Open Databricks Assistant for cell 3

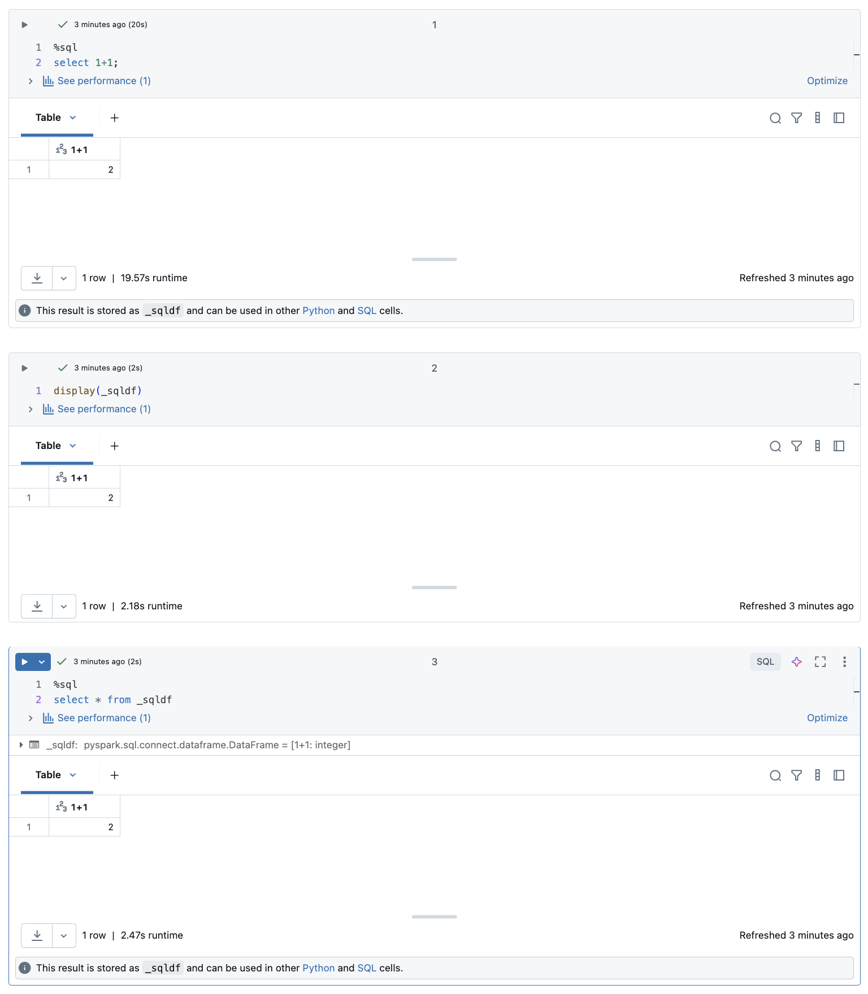click(x=796, y=661)
